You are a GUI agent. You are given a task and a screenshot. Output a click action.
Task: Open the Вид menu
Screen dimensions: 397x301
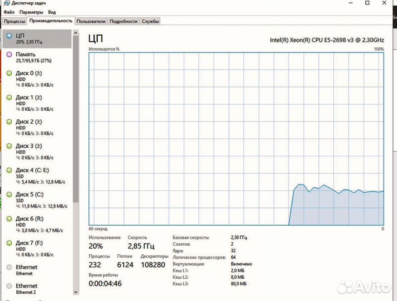click(x=51, y=12)
